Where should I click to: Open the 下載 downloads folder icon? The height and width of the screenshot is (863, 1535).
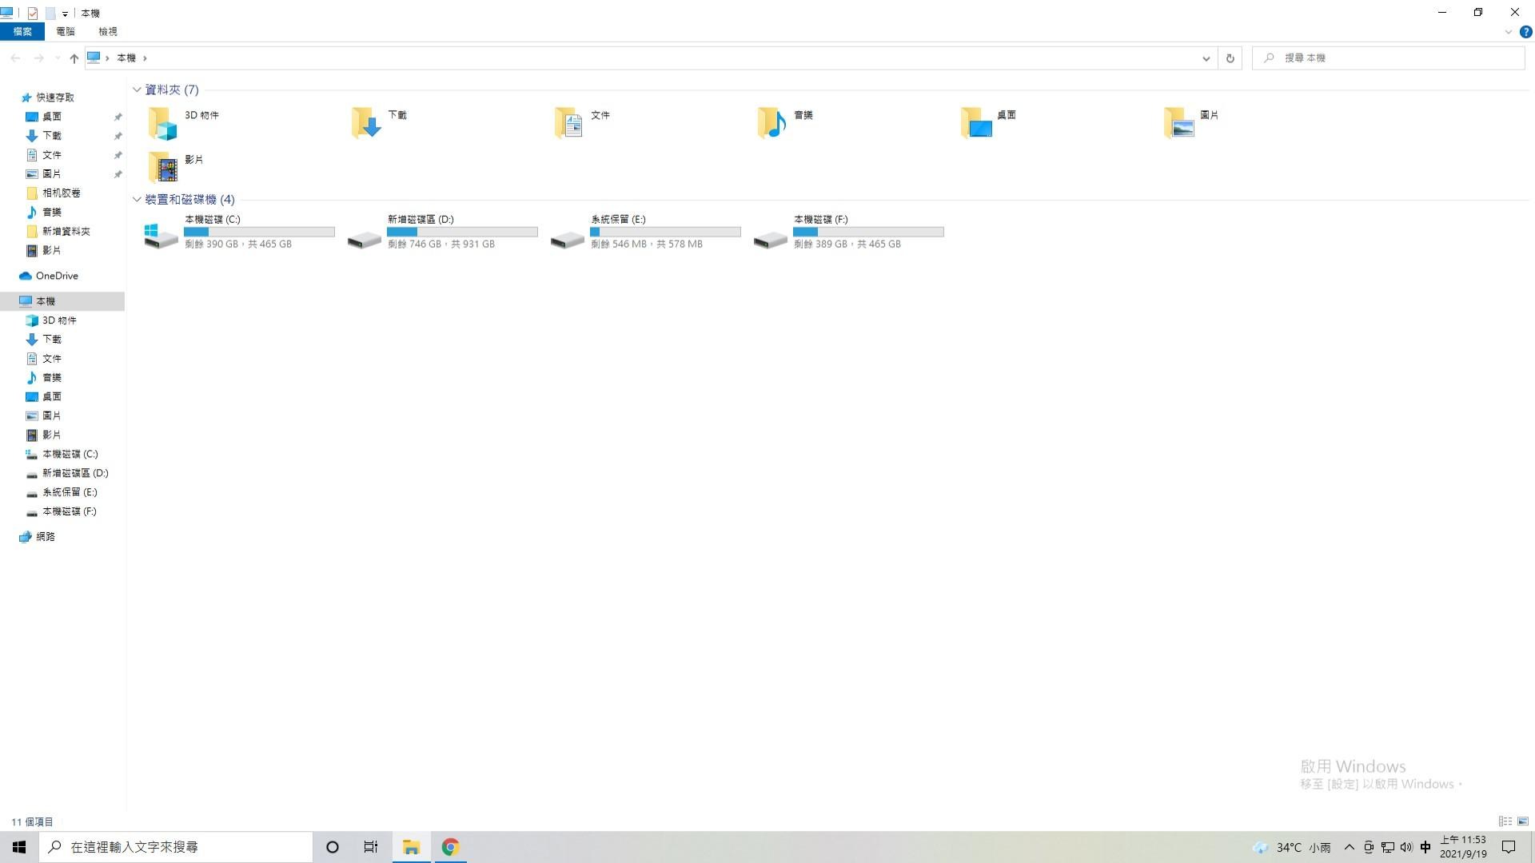pyautogui.click(x=366, y=123)
